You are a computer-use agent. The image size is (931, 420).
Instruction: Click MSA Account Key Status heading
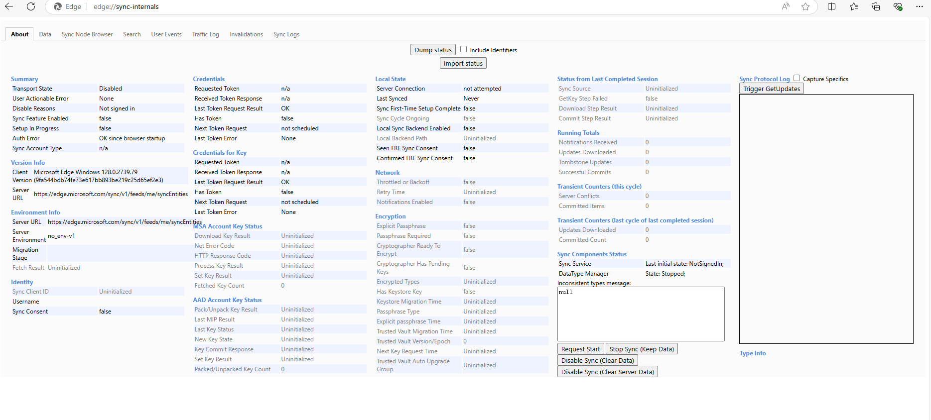(x=228, y=226)
